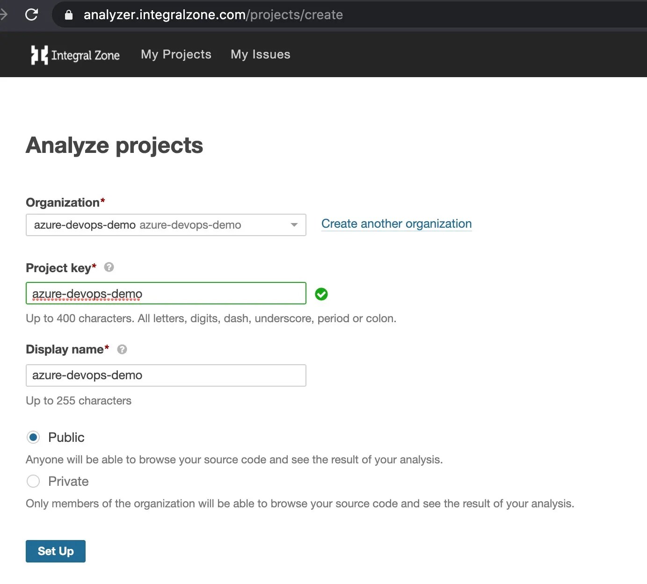Viewport: 647px width, 584px height.
Task: Click the 'Only members of the organization' description
Action: click(x=300, y=504)
